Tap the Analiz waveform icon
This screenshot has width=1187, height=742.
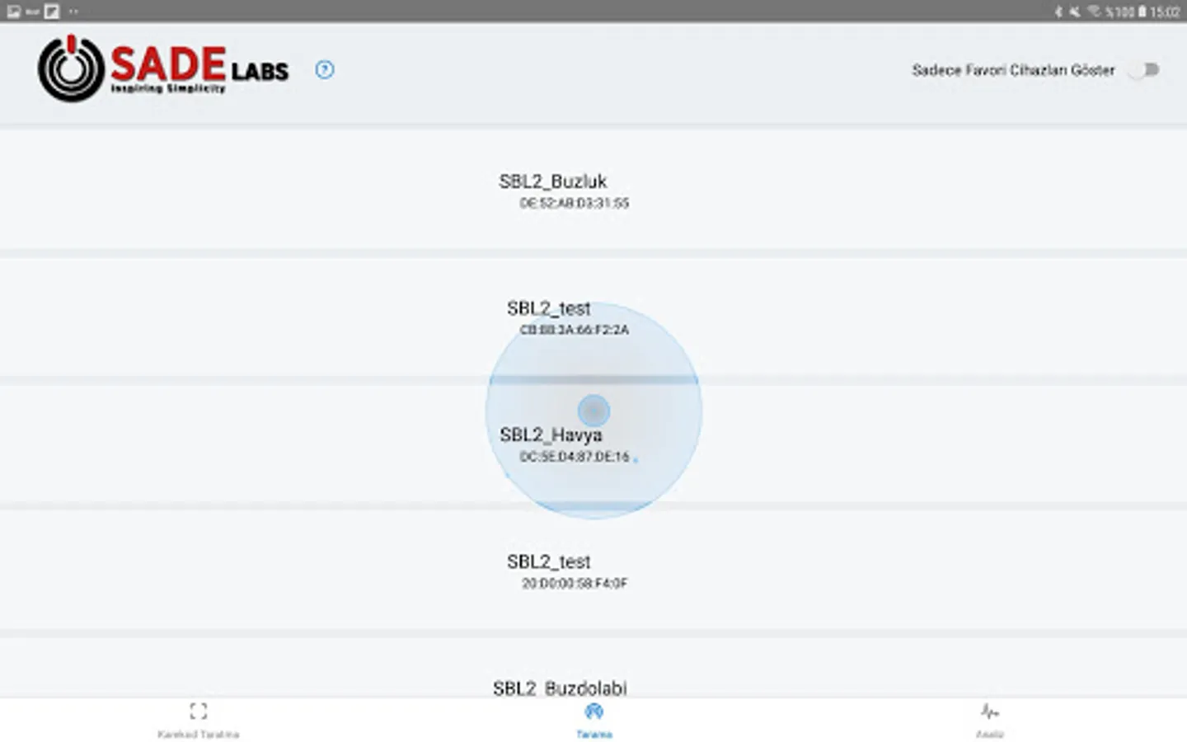[x=989, y=711]
